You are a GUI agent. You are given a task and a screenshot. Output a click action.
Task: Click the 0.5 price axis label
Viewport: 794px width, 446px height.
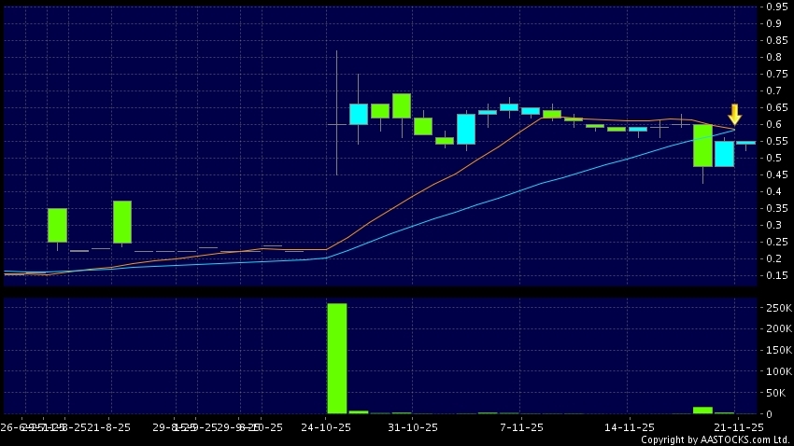[774, 158]
